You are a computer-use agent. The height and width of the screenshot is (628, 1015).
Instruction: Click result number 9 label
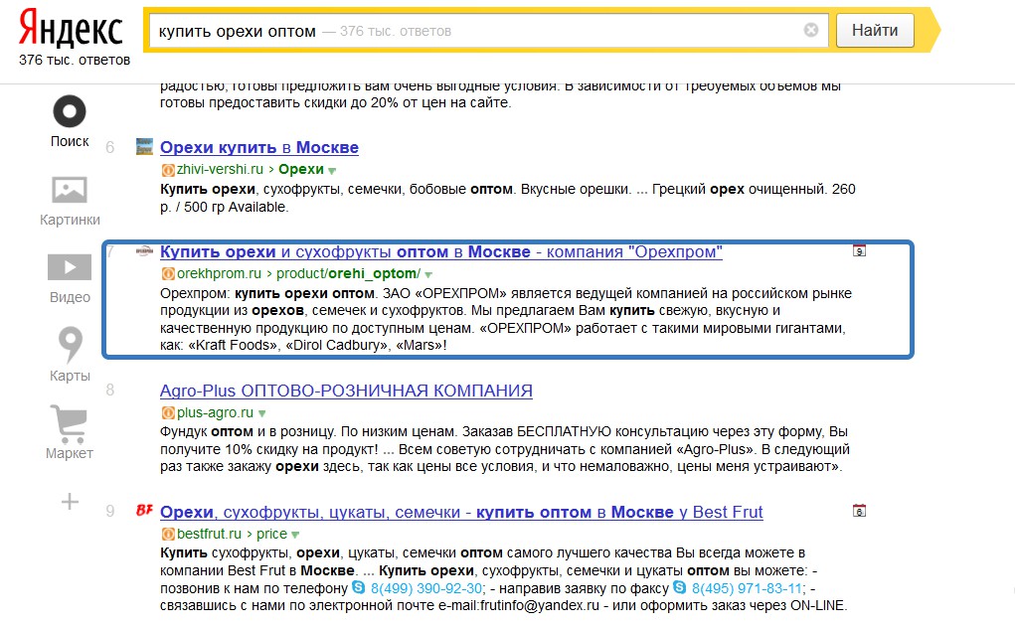[110, 512]
